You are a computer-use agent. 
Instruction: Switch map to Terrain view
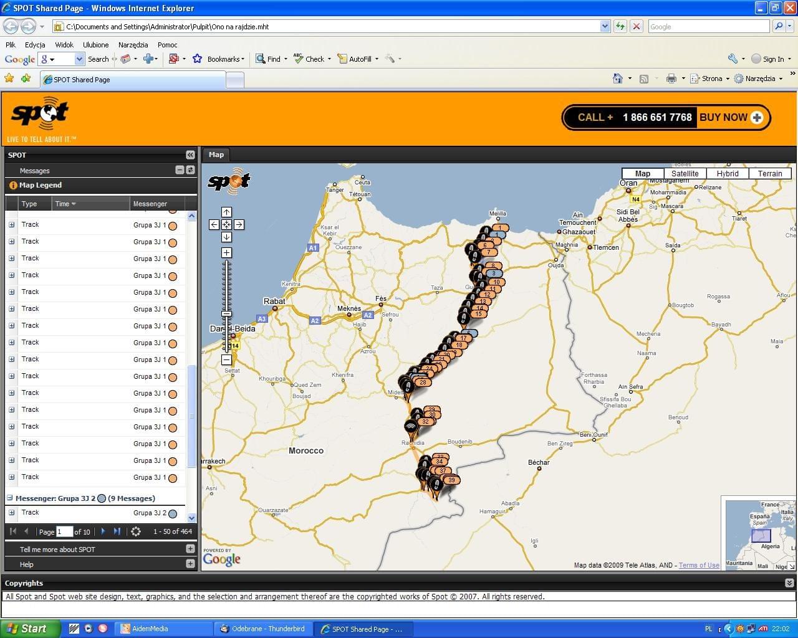tap(770, 174)
